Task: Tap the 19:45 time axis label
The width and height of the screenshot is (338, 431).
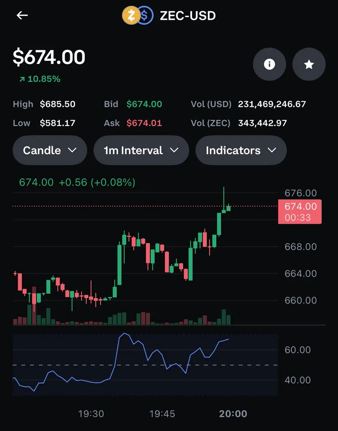Action: click(x=162, y=414)
